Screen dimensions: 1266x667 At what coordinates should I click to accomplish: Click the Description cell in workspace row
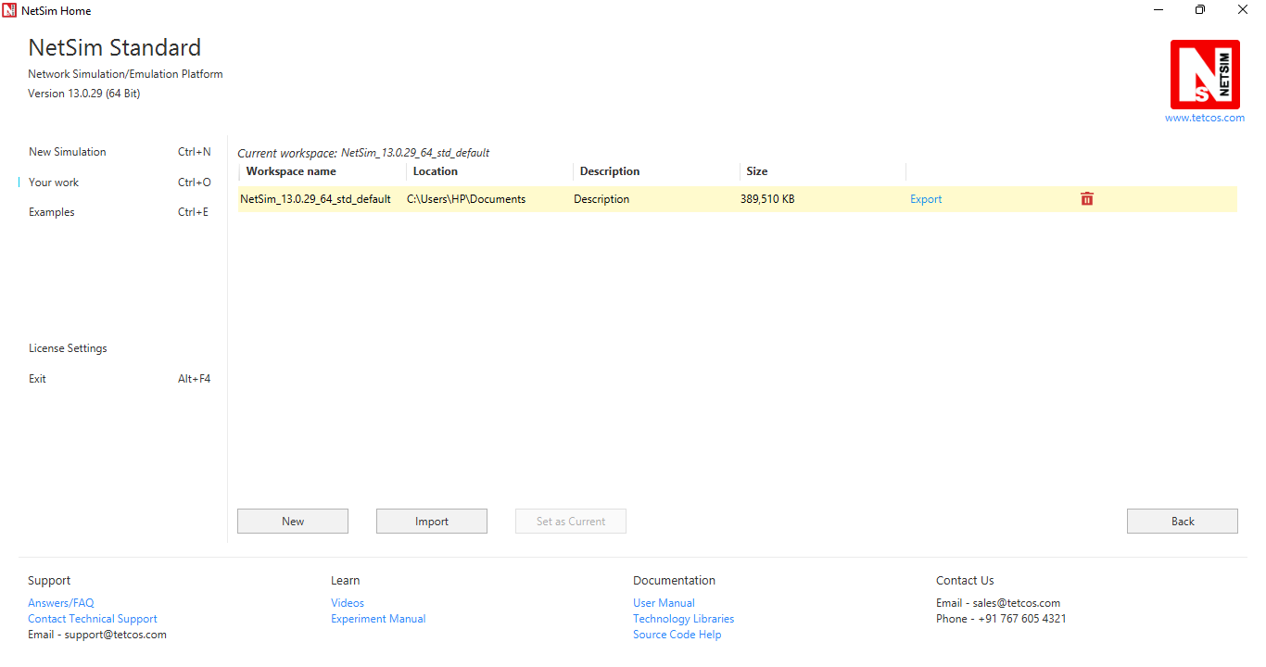[601, 199]
